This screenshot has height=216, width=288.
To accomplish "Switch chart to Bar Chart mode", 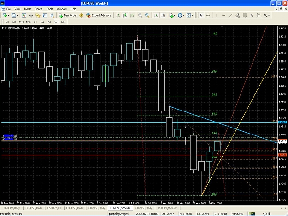I will [118, 15].
